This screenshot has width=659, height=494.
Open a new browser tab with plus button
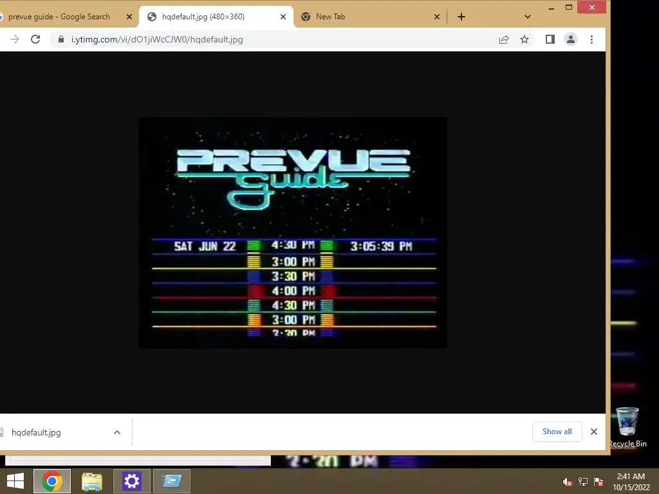point(461,17)
